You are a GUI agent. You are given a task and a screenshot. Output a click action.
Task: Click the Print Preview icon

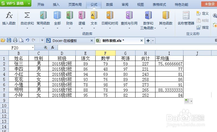[21, 40]
